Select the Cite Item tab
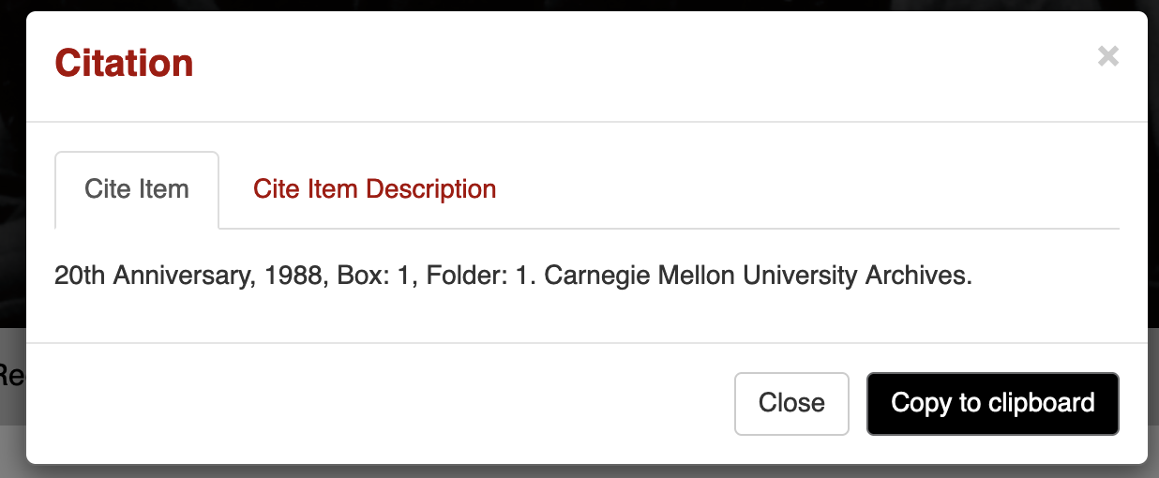 pyautogui.click(x=137, y=189)
